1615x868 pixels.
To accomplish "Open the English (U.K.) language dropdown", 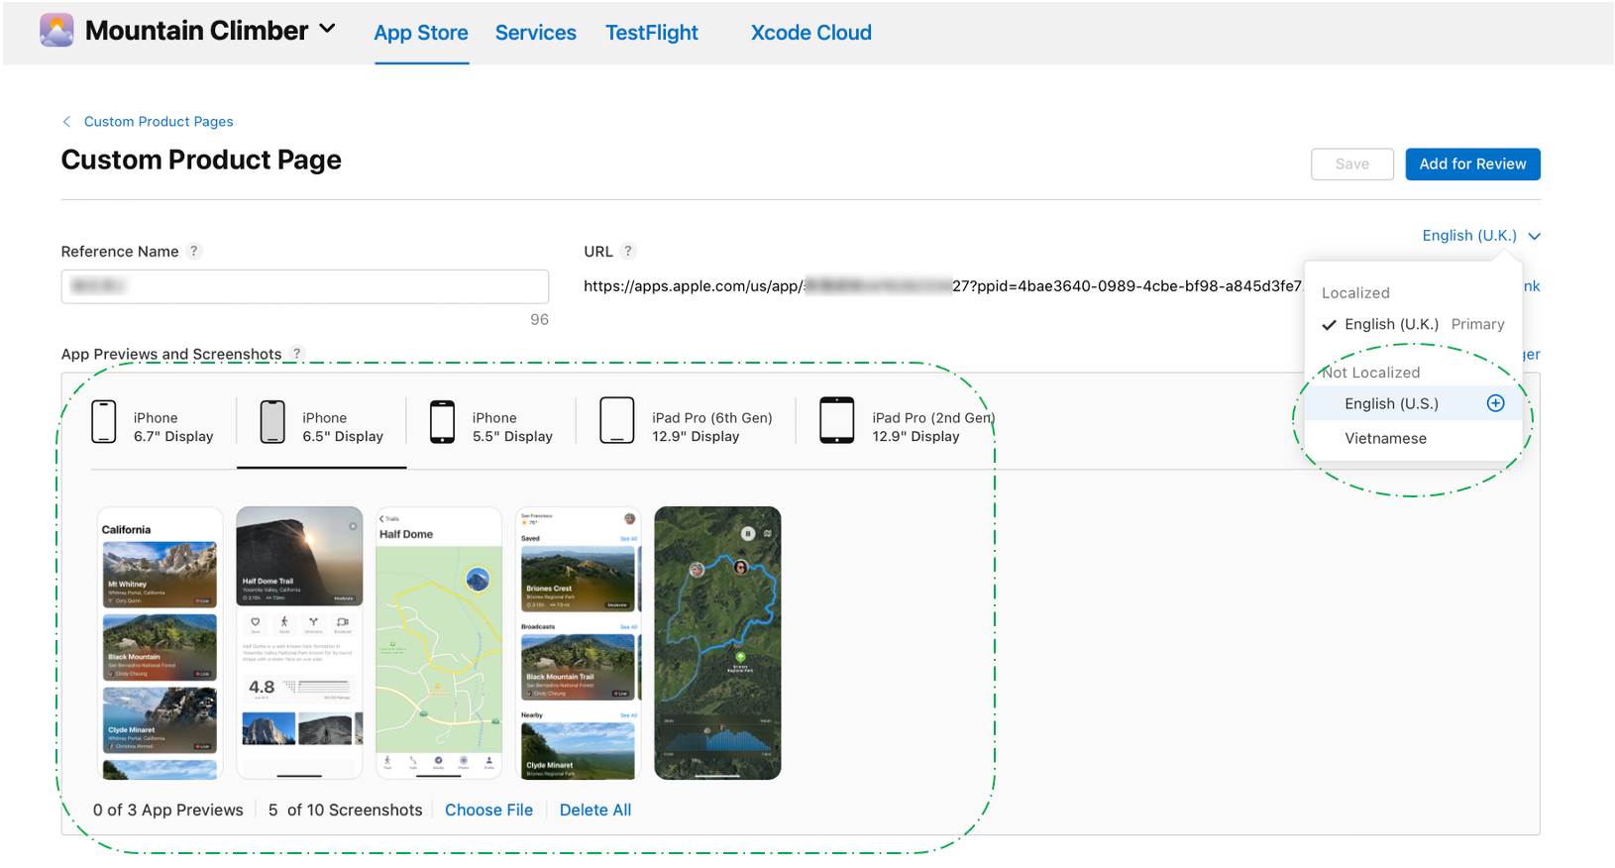I will [x=1480, y=236].
